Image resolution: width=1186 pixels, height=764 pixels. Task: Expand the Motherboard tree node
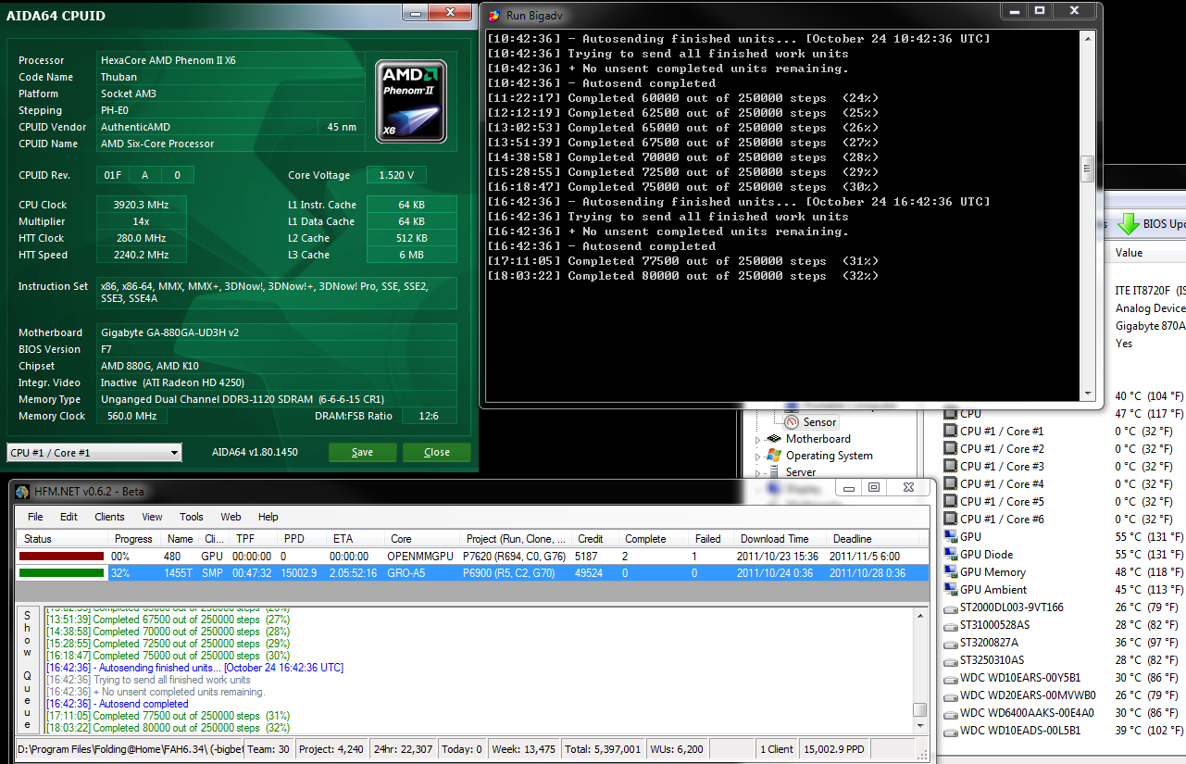(758, 439)
